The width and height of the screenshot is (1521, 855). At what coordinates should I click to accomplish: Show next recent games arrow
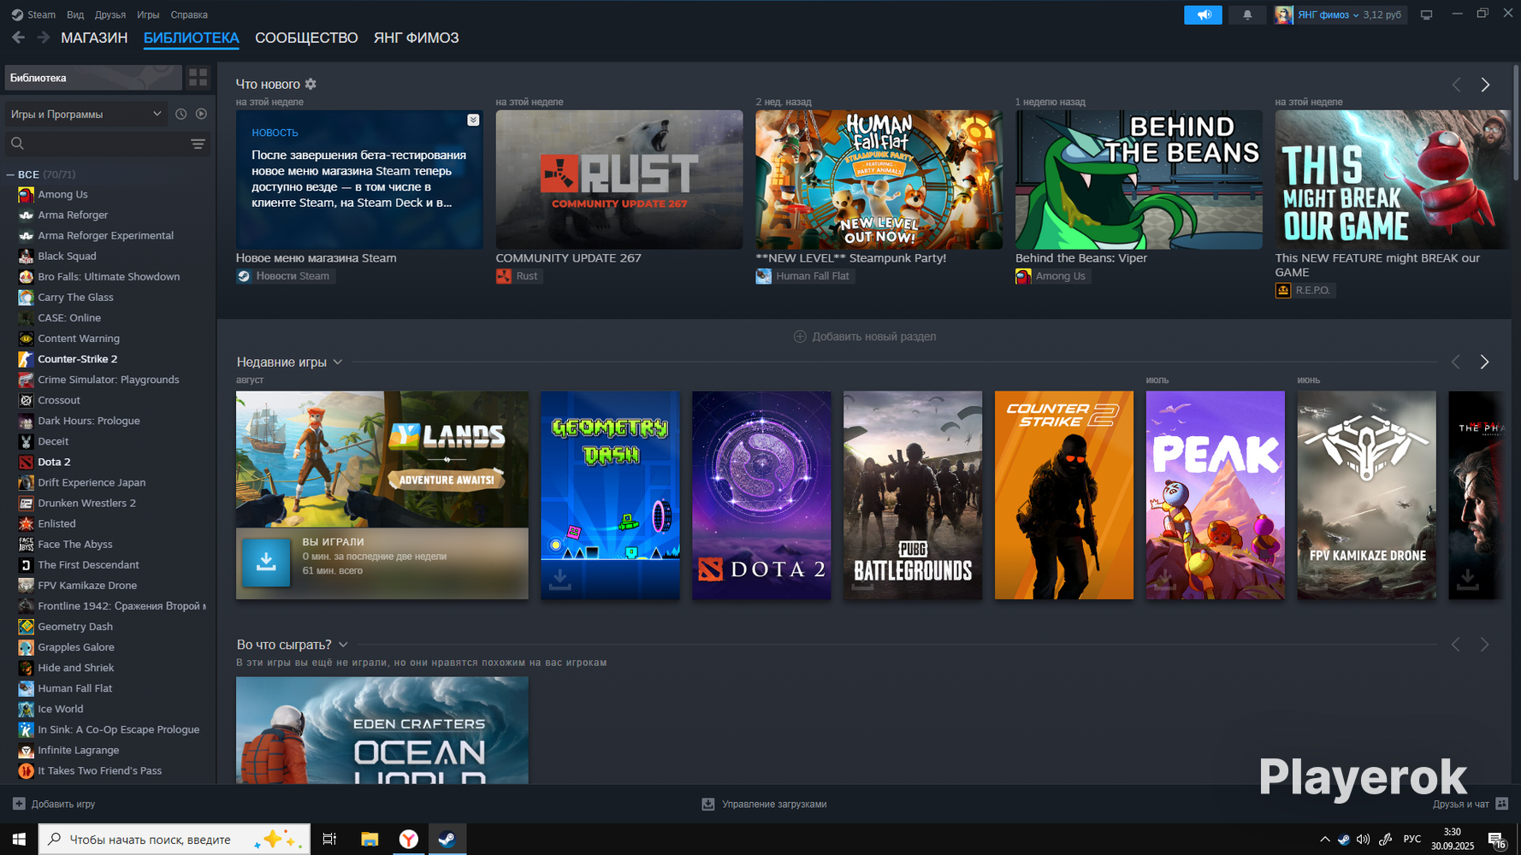[1484, 363]
